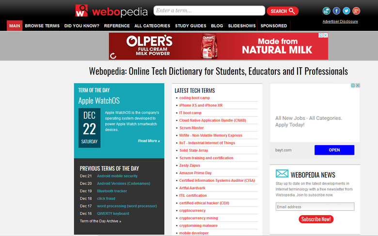Image resolution: width=378 pixels, height=236 pixels.
Task: Click the Email address field
Action: click(315, 206)
